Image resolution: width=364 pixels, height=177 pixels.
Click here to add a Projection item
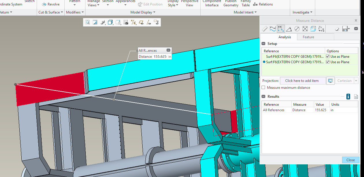tap(303, 80)
